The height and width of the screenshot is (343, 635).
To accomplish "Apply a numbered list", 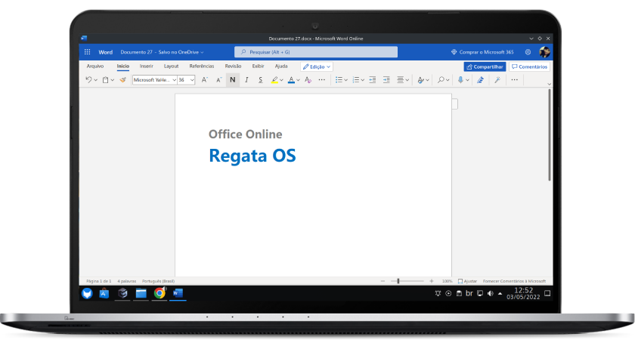I will (355, 80).
